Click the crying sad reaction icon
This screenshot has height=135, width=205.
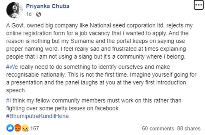[25, 128]
